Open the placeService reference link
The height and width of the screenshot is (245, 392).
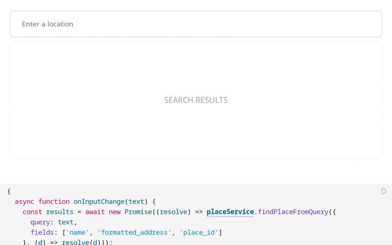point(230,212)
